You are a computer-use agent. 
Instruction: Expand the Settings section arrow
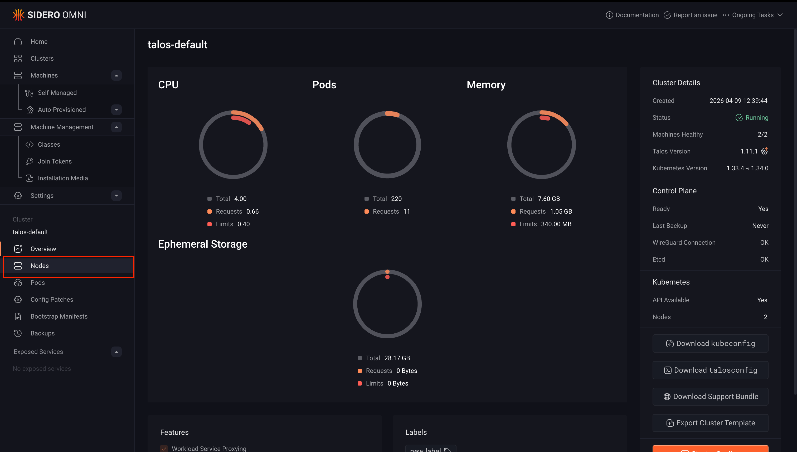116,196
